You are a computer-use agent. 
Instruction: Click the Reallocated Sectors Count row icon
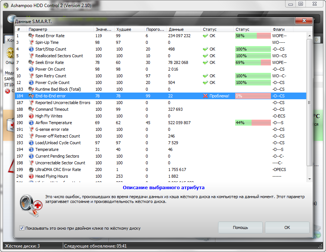(x=31, y=56)
